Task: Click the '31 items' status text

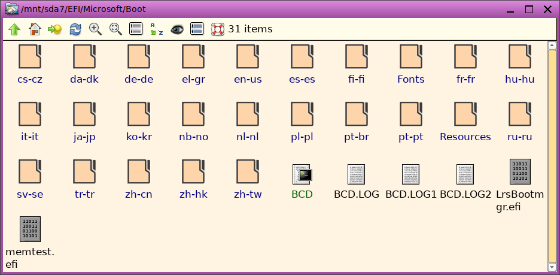Action: pyautogui.click(x=250, y=29)
